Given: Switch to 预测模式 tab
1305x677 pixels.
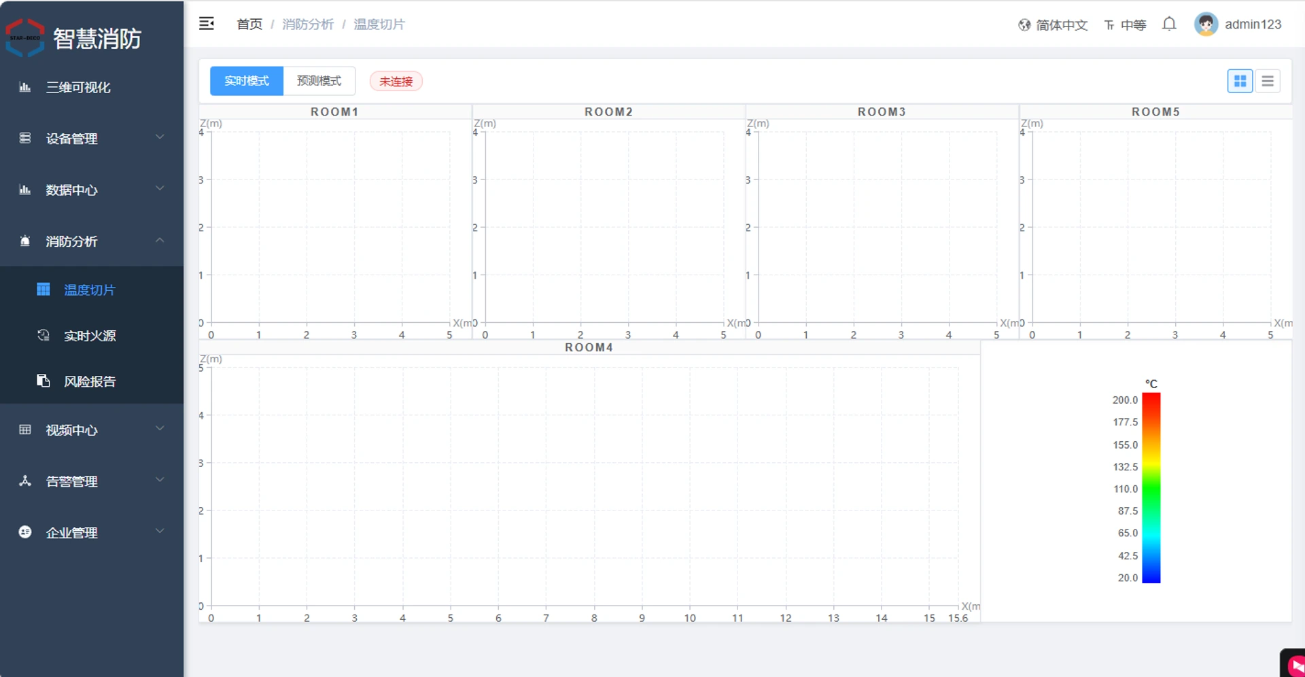Looking at the screenshot, I should coord(319,81).
